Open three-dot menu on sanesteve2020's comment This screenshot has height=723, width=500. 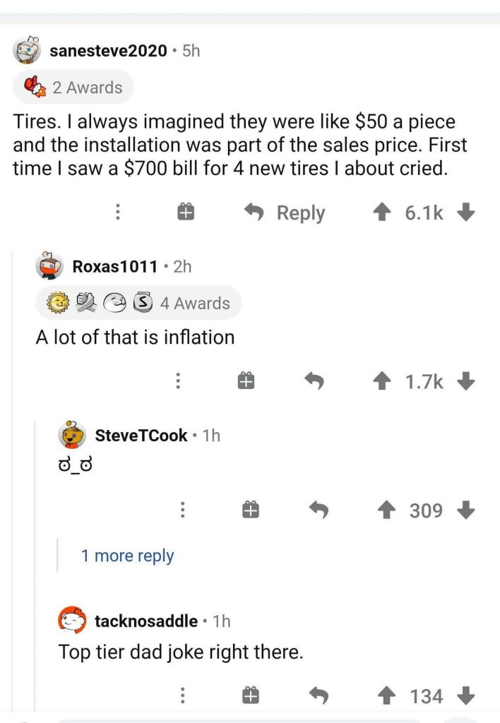point(118,212)
